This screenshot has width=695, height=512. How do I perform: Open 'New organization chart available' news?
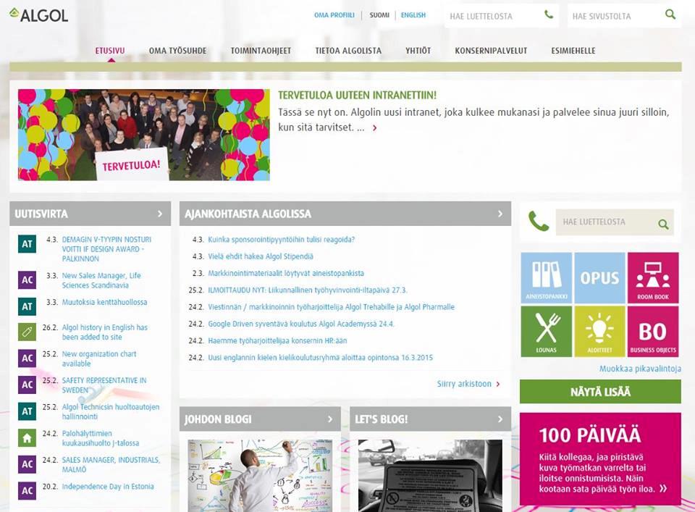tap(99, 358)
